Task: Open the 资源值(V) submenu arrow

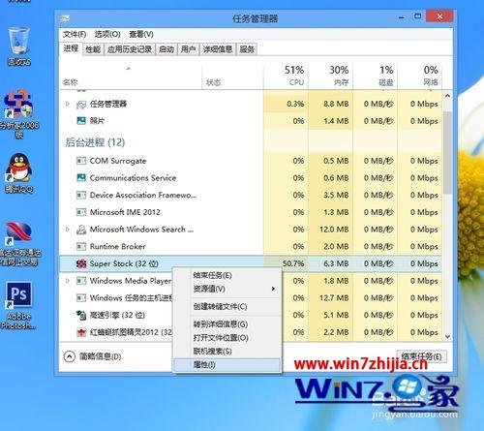Action: (273, 289)
